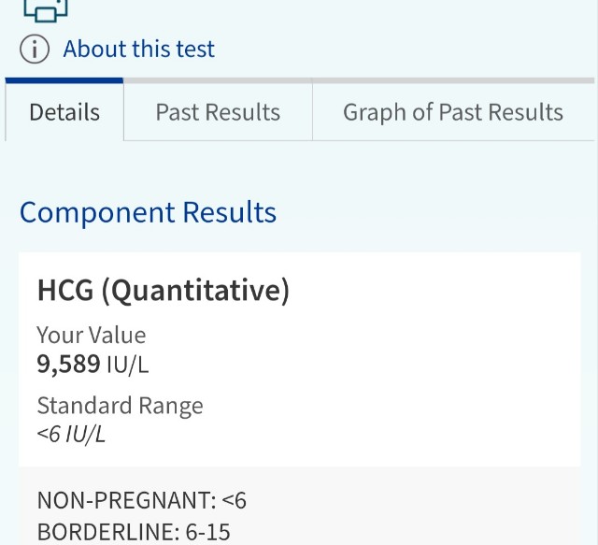598x545 pixels.
Task: Open the About this test link
Action: click(x=139, y=49)
